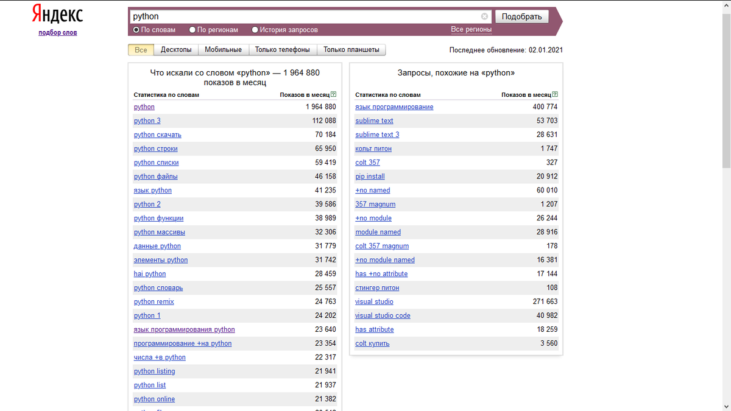Open the 'python 2' link
The image size is (731, 411).
[x=147, y=205]
